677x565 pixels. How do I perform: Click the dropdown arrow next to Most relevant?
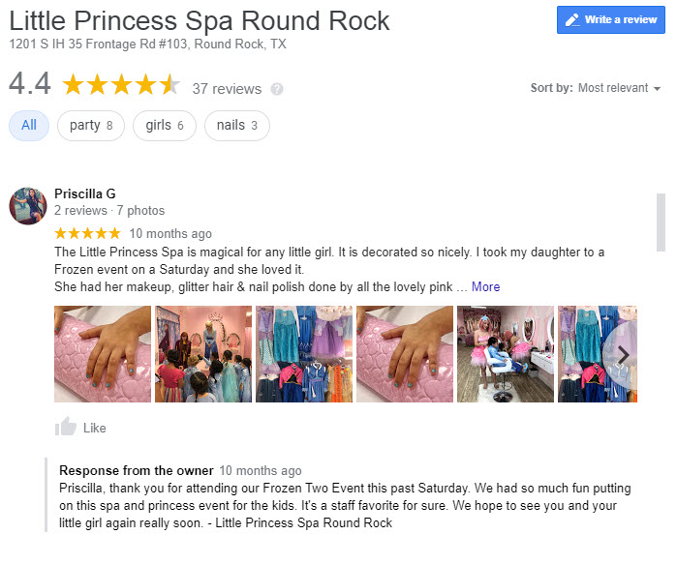(x=657, y=89)
